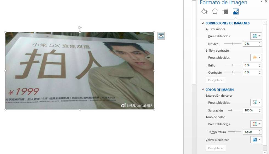The width and height of the screenshot is (269, 154).
Task: Collapse the Correcciones de imágenes section
Action: click(203, 23)
